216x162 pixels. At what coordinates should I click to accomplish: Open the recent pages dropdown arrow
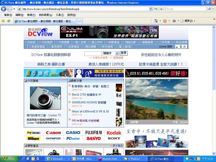[x=14, y=9]
